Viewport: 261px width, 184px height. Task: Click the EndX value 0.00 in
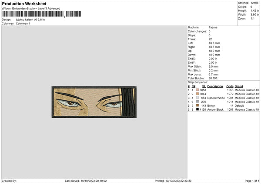pos(213,59)
